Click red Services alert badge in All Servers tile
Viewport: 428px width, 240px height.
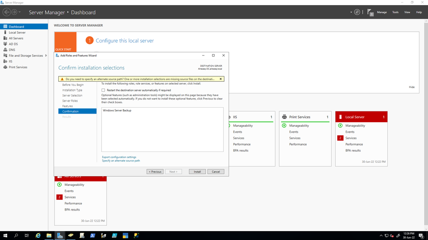59,197
